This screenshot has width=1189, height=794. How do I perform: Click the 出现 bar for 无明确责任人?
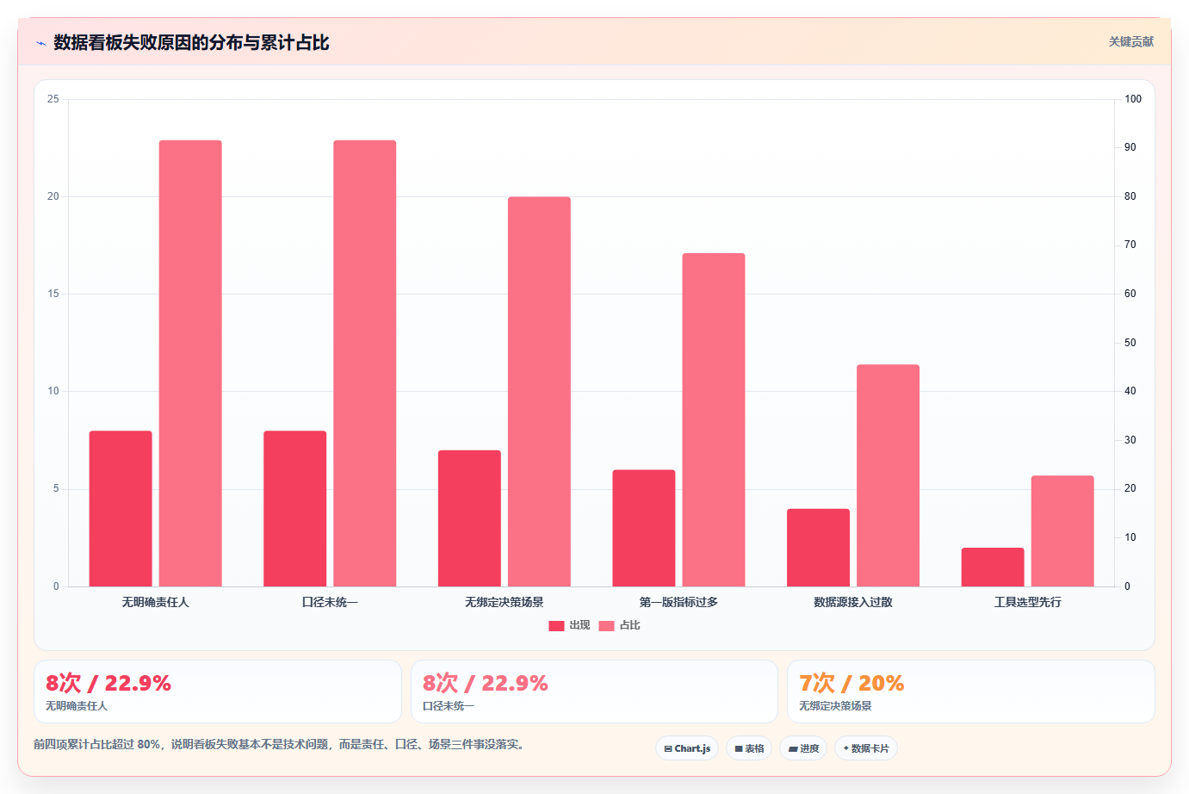tap(121, 509)
